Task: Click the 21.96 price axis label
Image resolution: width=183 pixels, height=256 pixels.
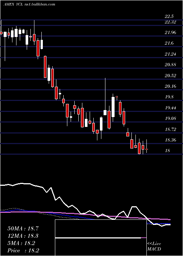Action: point(171,33)
